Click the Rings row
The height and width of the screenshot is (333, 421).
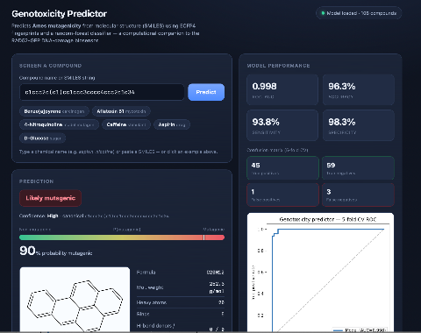(181, 314)
